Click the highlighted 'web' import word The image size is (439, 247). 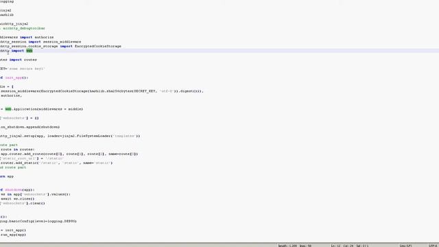pos(29,51)
